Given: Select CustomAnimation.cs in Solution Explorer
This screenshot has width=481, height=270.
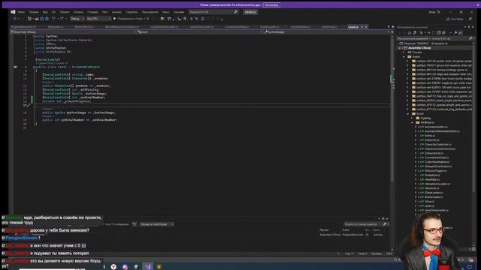Looking at the screenshot, I should pos(437,162).
